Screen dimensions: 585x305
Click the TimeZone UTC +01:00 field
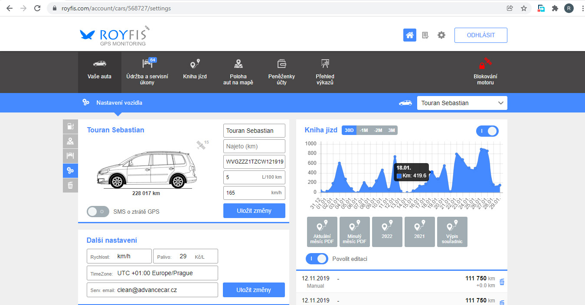click(152, 273)
